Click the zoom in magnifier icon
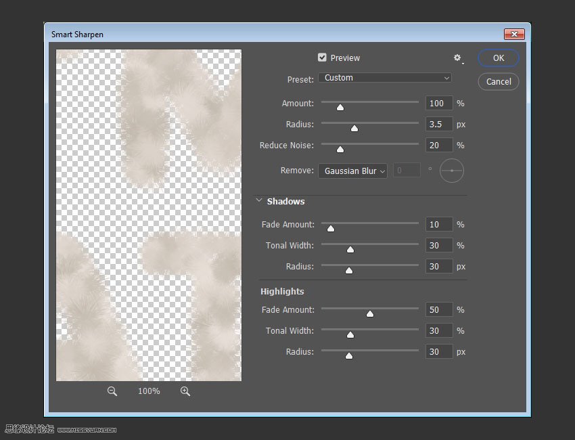 pyautogui.click(x=185, y=391)
